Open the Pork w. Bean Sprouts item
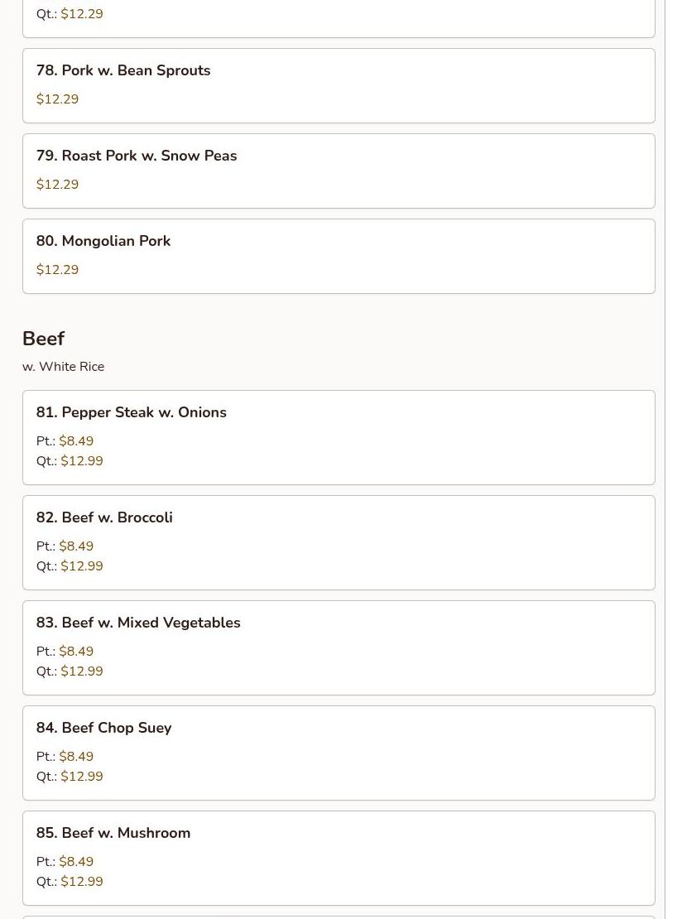682x919 pixels. tap(123, 70)
